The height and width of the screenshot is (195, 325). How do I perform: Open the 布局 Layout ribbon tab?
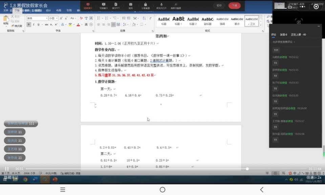[59, 10]
